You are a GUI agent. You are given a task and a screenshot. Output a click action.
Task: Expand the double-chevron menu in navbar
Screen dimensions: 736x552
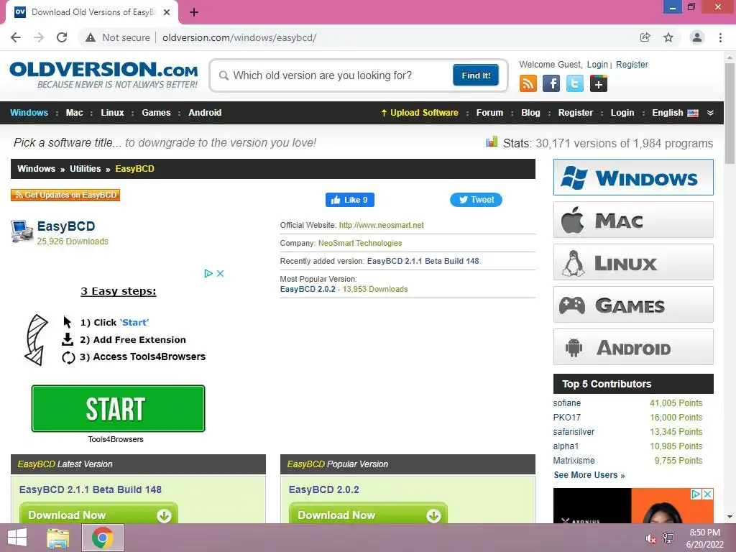(710, 113)
